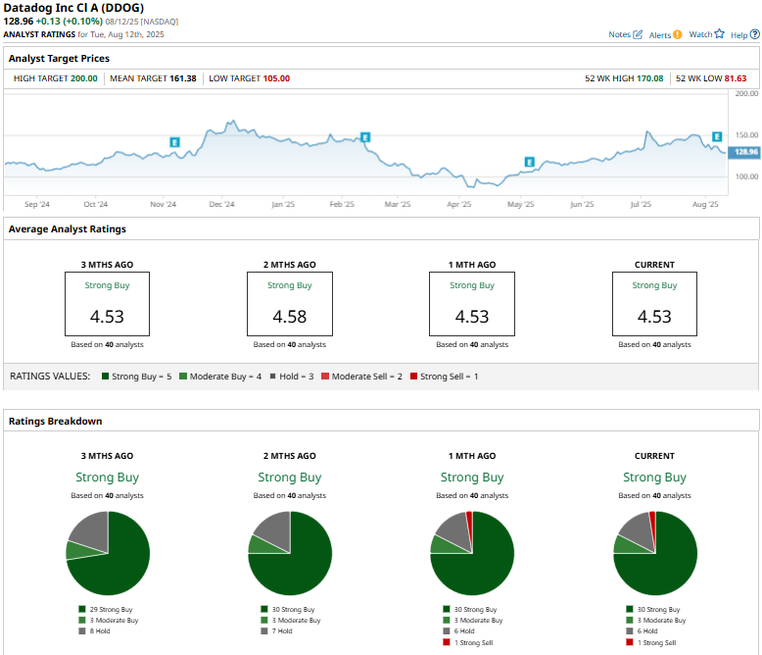The height and width of the screenshot is (655, 762).
Task: Click the 52 WK LOW 81.63 value
Action: point(736,78)
